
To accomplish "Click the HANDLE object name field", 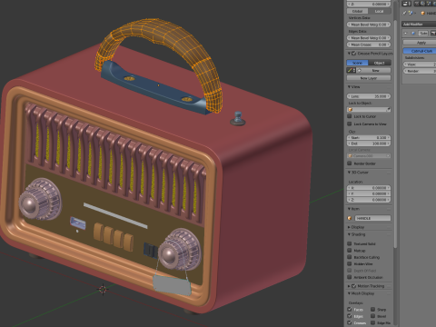I will [x=372, y=218].
